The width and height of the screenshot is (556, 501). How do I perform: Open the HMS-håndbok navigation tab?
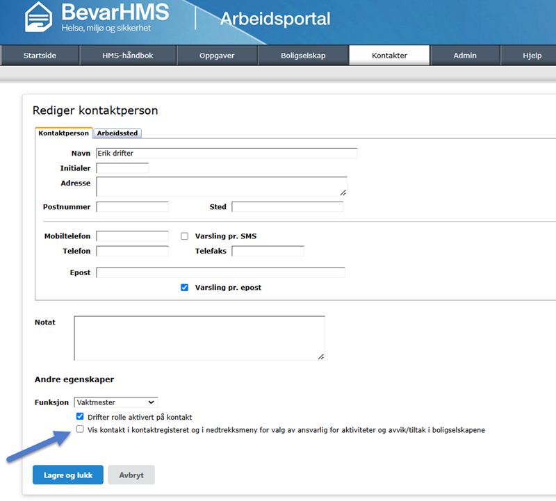pos(127,56)
